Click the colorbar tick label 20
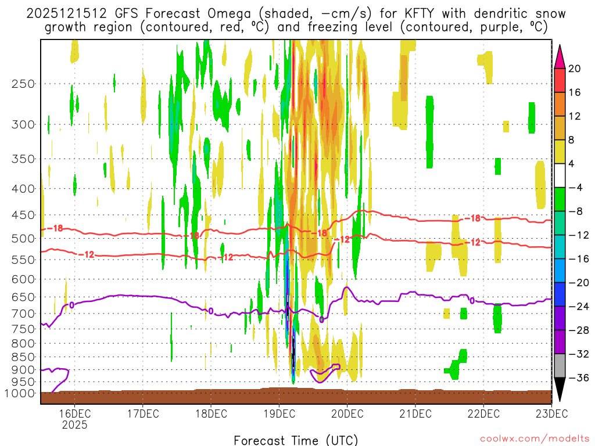Viewport: 595px width, 446px height. pos(575,69)
